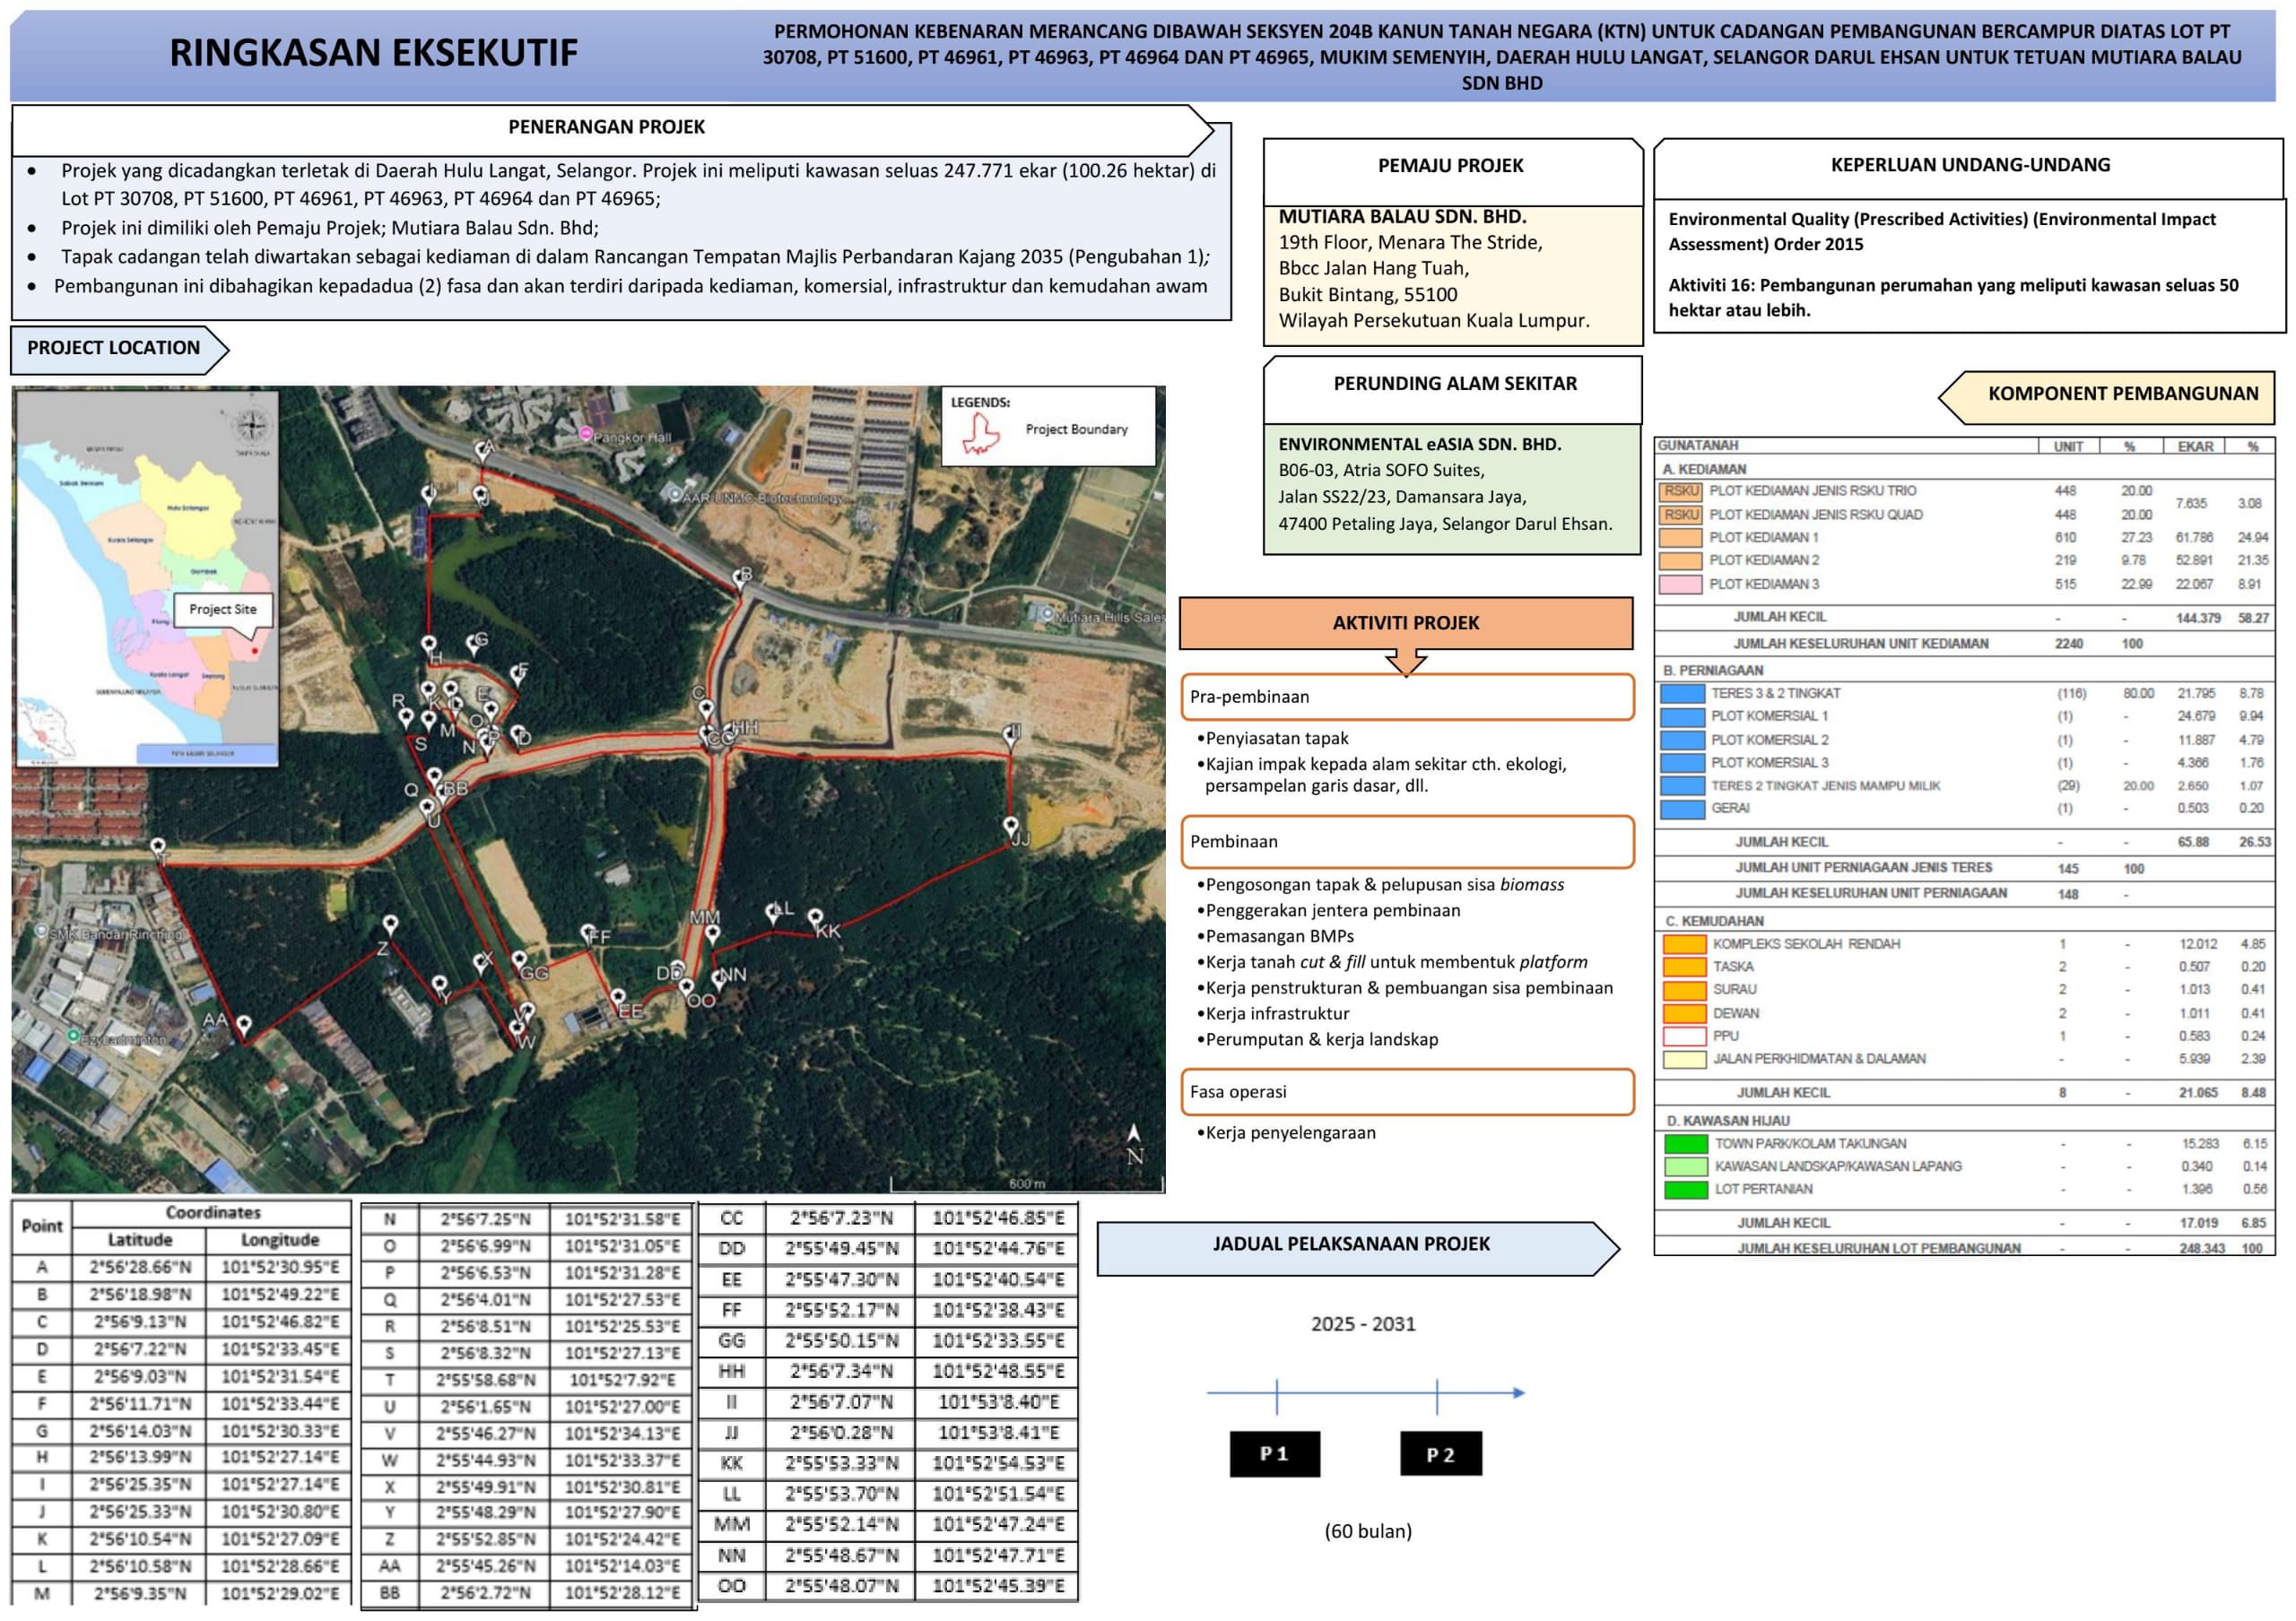Click the JUMLAH KESELURUHAN UNIT KEDIAMAN row
Screen dimensions: 2296x1621
(x=1963, y=645)
